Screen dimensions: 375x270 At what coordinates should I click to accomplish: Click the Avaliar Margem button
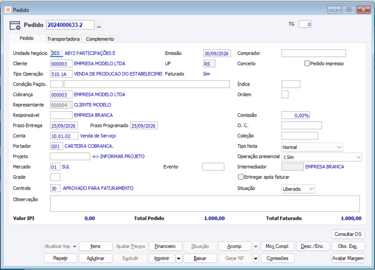point(348,258)
